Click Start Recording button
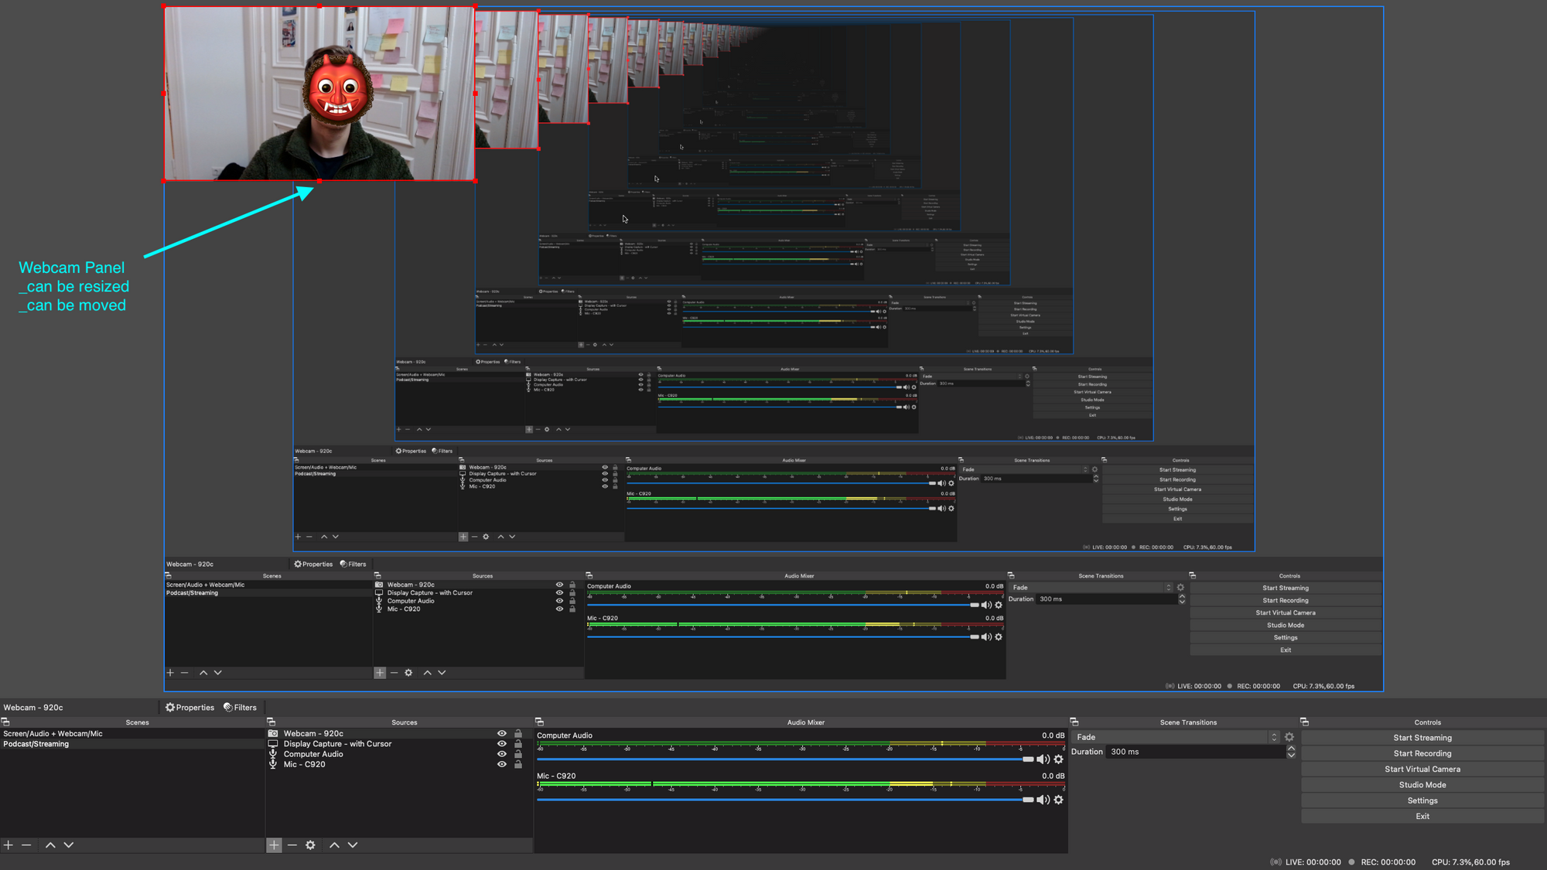 point(1422,753)
